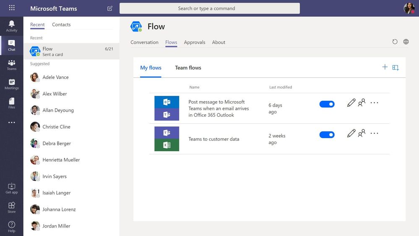The image size is (419, 236).
Task: Switch to Team flows tab
Action: (x=188, y=68)
